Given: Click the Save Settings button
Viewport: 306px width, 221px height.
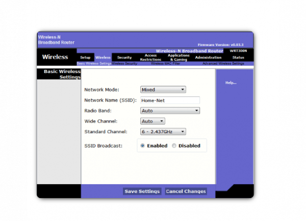Looking at the screenshot, I should point(142,191).
